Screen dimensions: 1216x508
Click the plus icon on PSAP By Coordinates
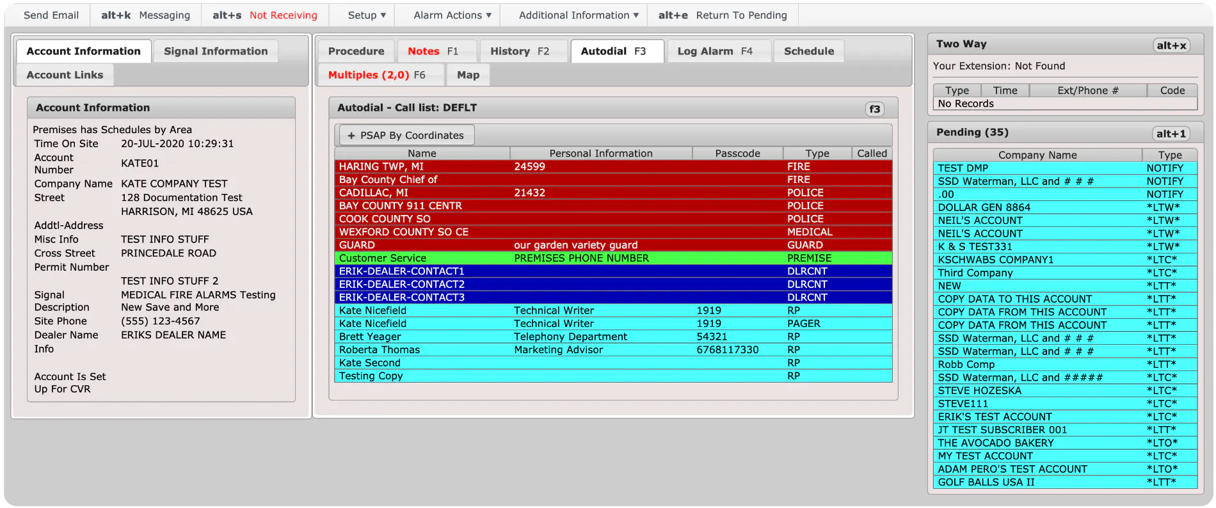point(351,136)
